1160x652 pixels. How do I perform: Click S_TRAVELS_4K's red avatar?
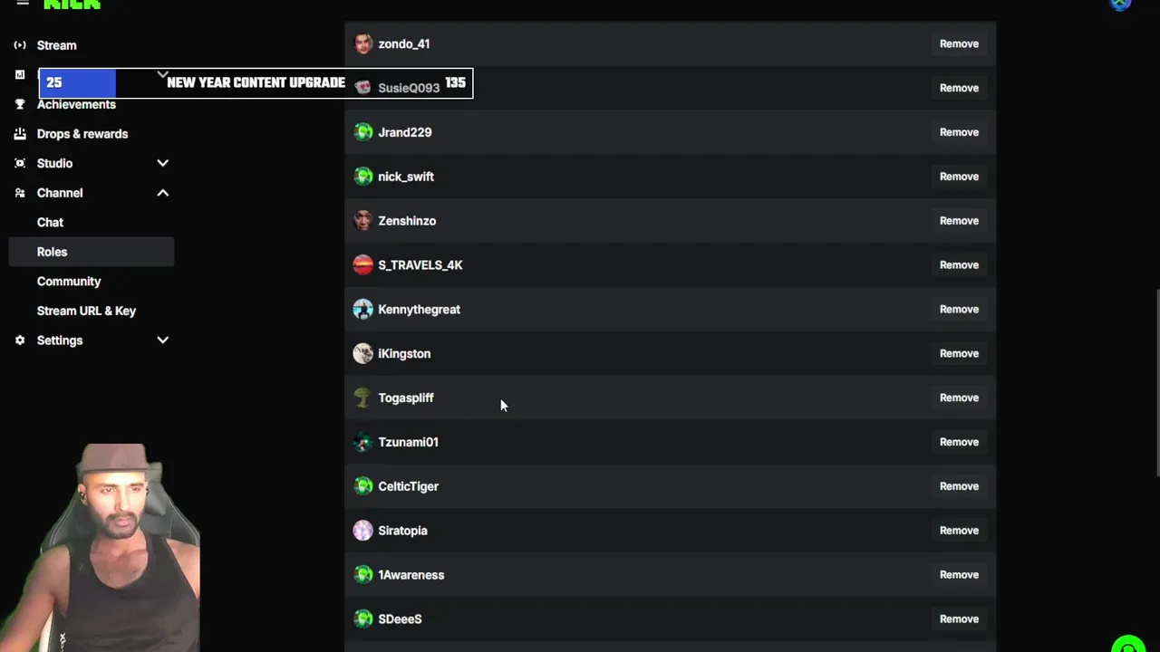pyautogui.click(x=362, y=264)
